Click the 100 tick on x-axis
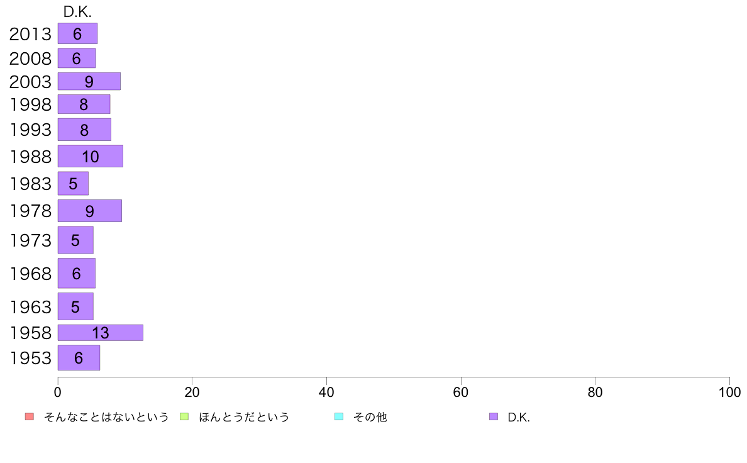The height and width of the screenshot is (463, 747). (729, 393)
